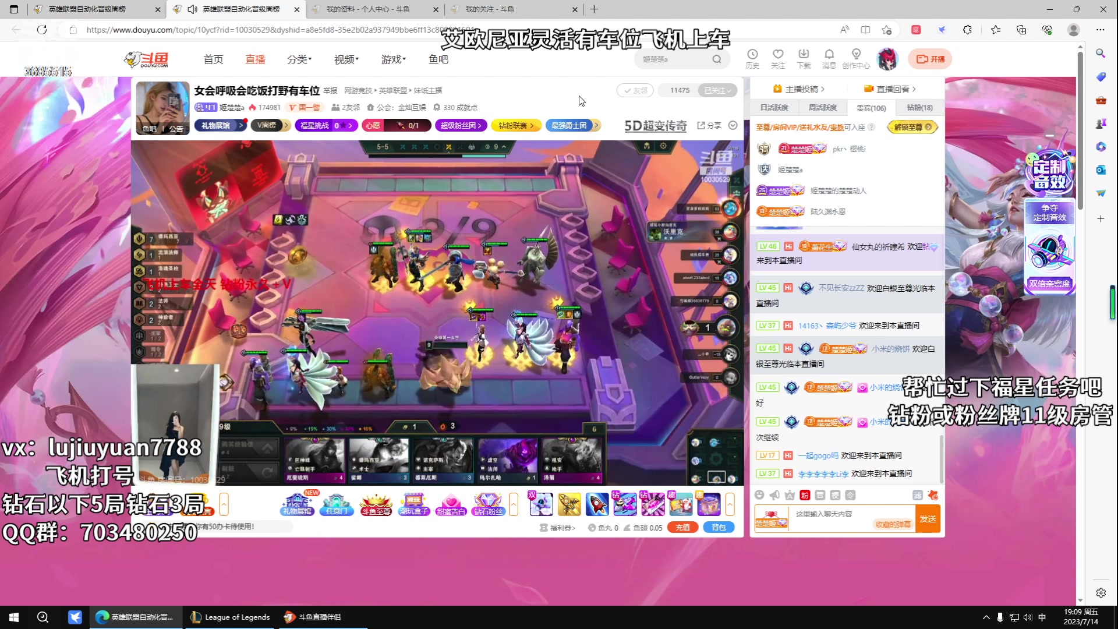Open the 潮玩盒子 icon
This screenshot has width=1118, height=629.
tap(414, 504)
